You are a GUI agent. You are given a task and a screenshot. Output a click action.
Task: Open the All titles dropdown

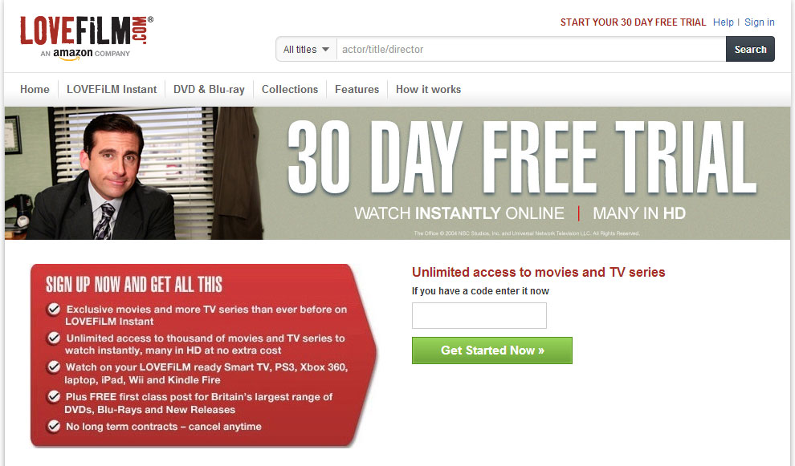pyautogui.click(x=306, y=49)
